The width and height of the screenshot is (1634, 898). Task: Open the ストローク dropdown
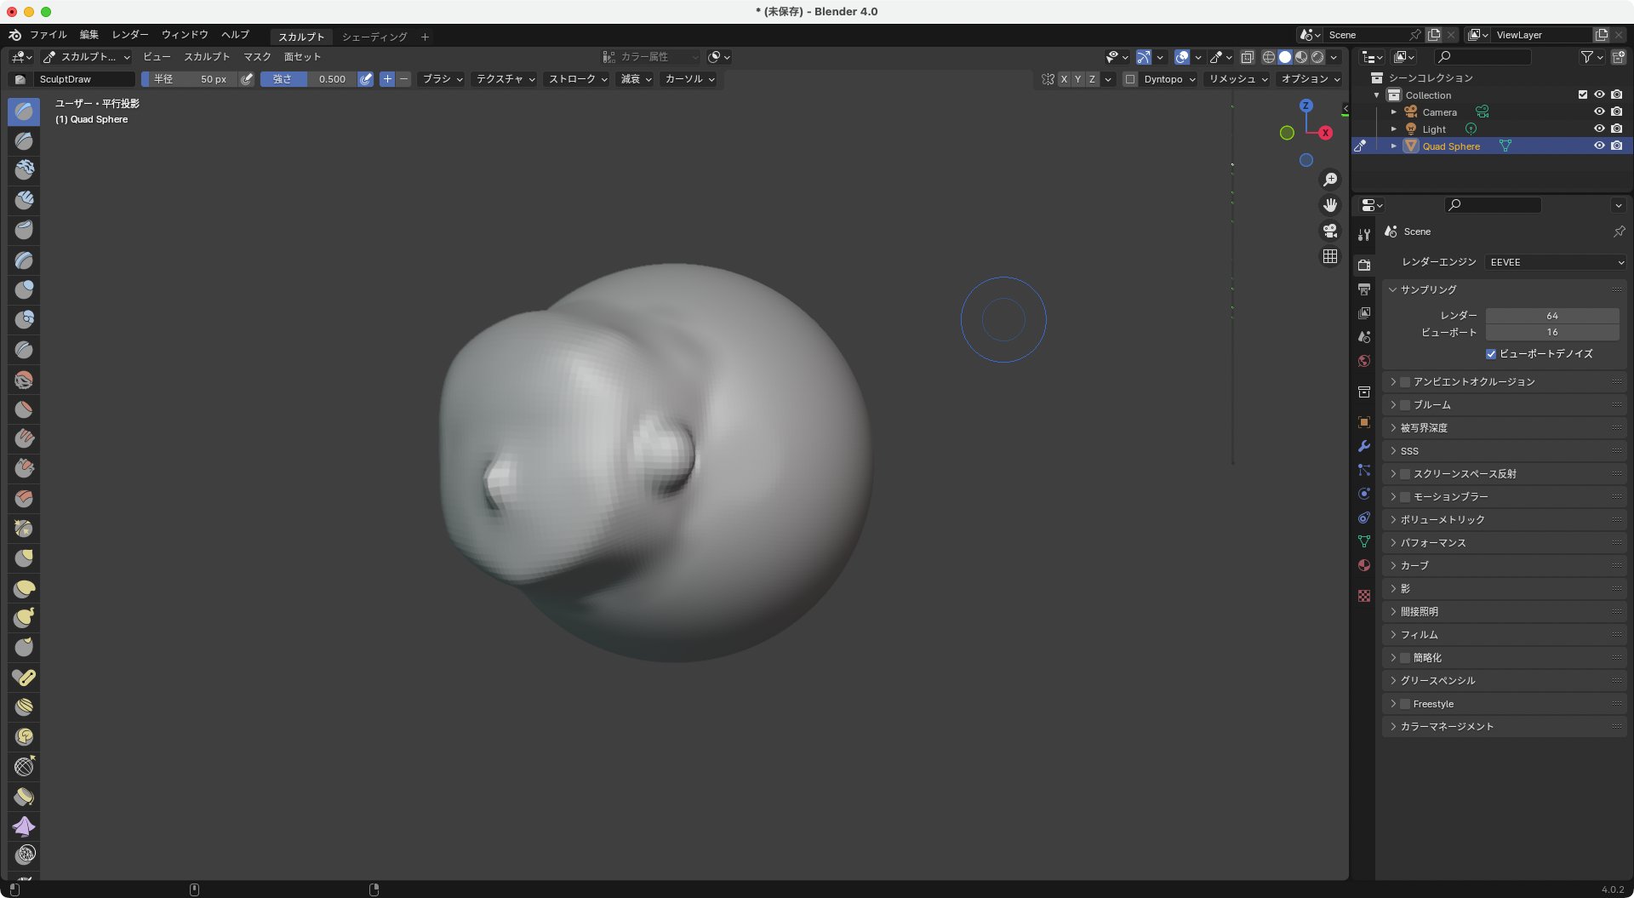coord(578,79)
